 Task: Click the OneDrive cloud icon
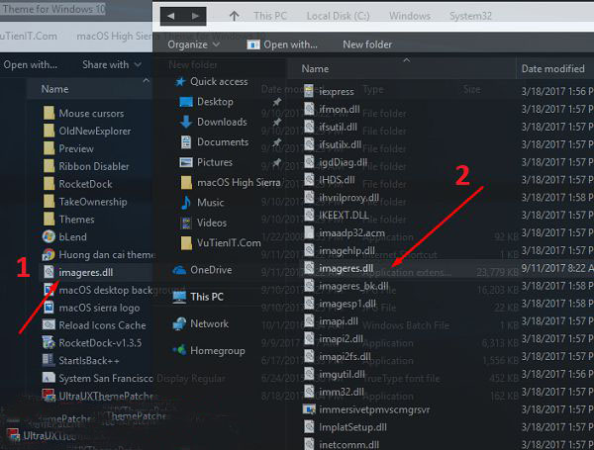(x=179, y=269)
